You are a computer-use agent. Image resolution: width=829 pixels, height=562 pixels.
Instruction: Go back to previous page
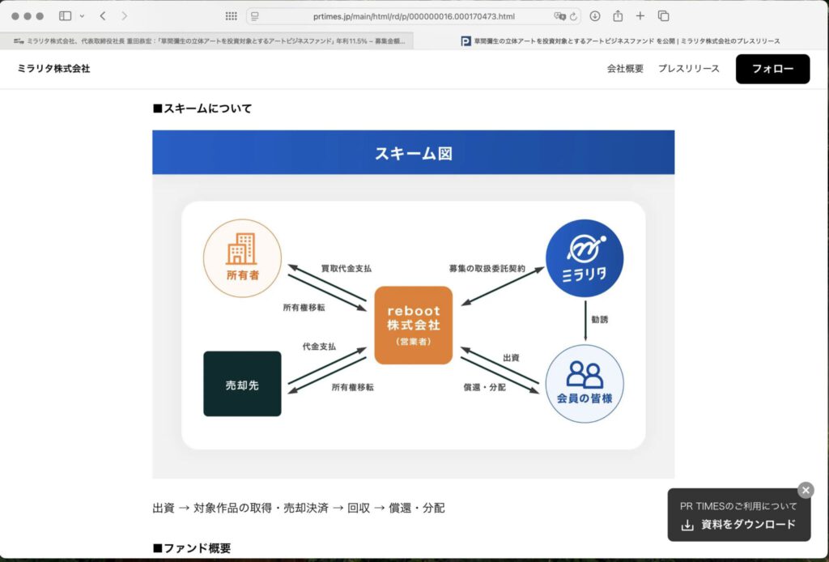point(103,16)
